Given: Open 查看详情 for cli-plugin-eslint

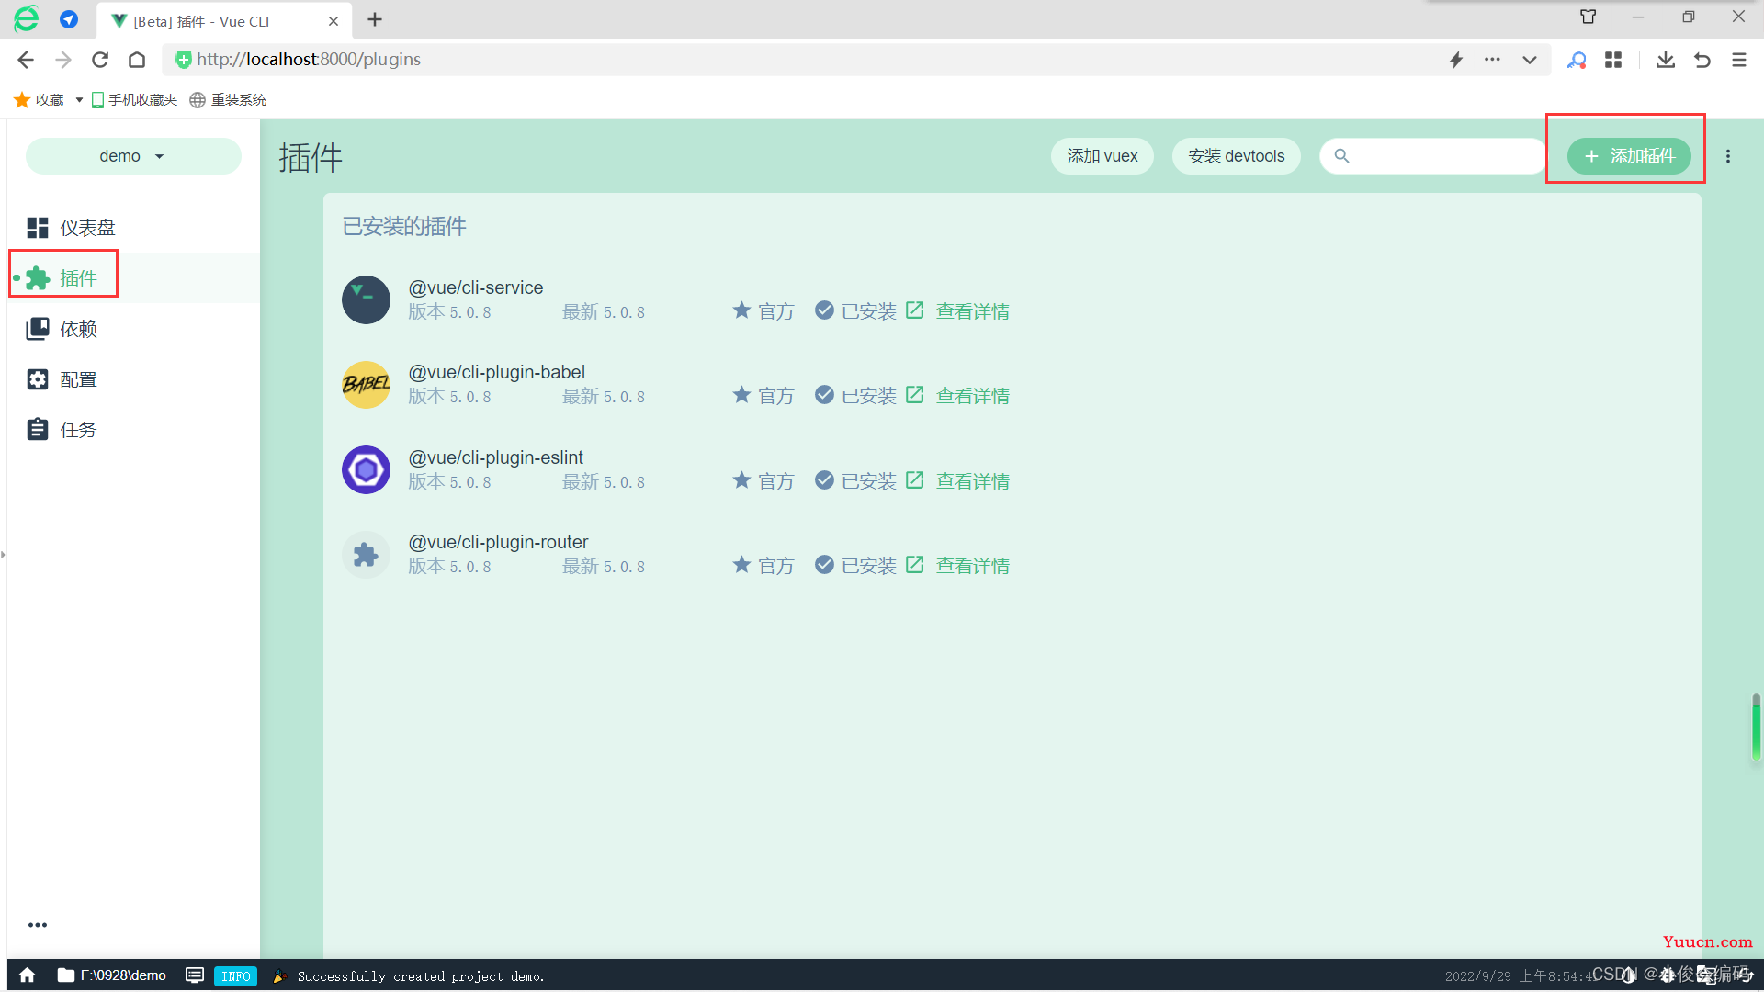Looking at the screenshot, I should tap(957, 481).
